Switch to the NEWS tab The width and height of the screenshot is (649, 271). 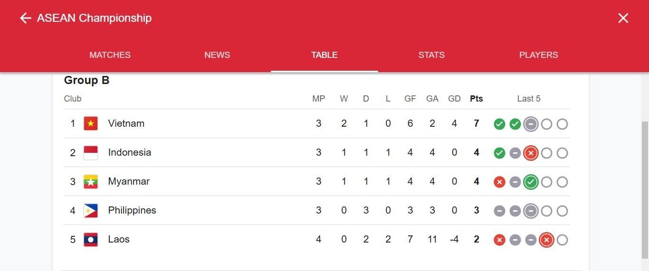(x=217, y=55)
